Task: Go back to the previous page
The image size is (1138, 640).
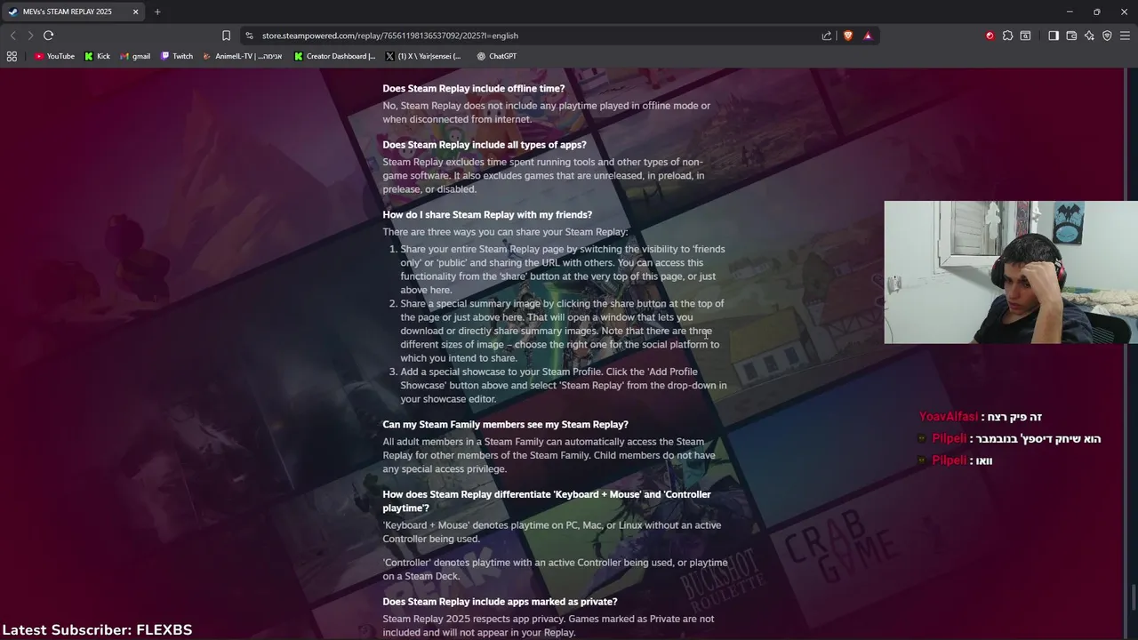Action: (x=12, y=36)
